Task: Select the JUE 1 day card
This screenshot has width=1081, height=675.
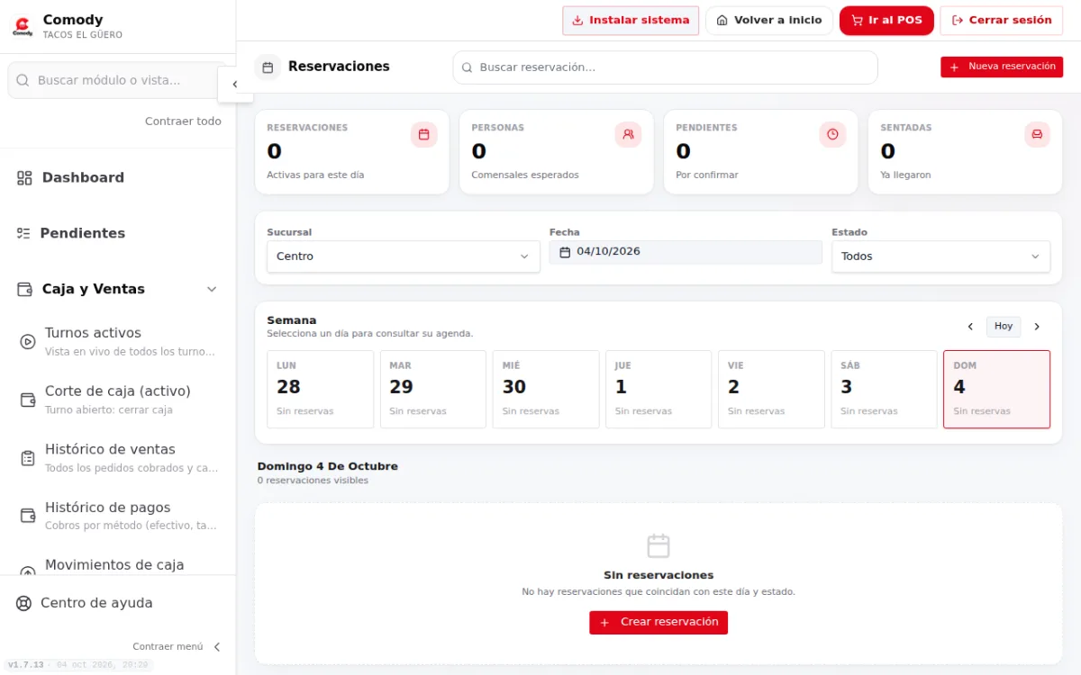Action: click(659, 389)
